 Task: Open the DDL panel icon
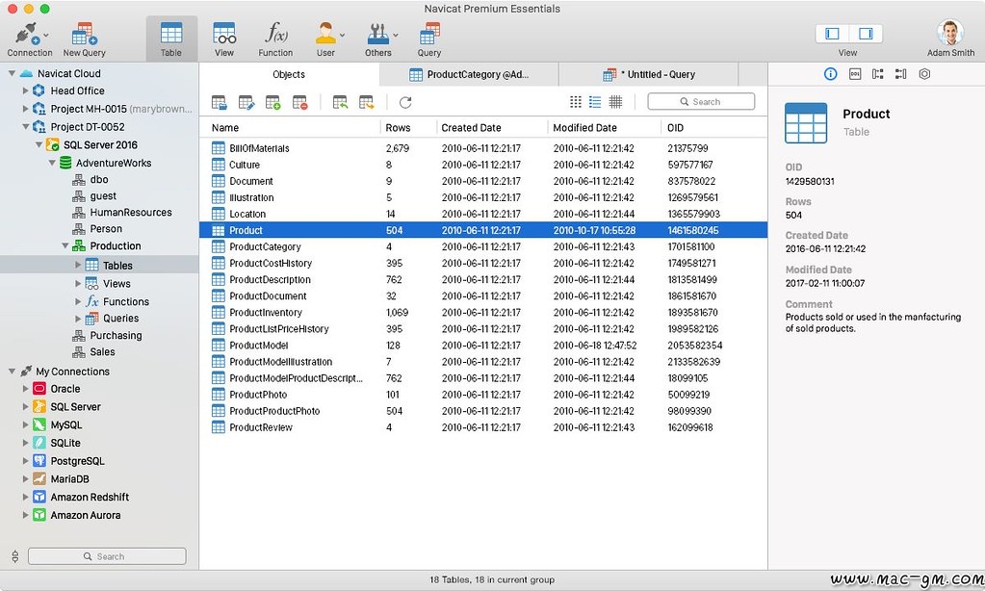855,74
